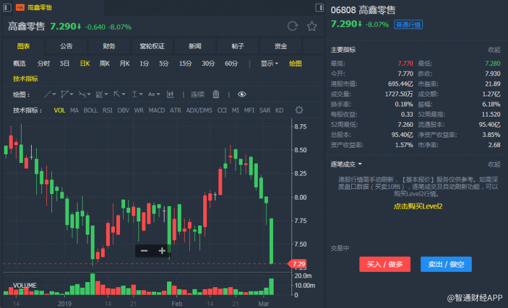Open indicator settings gear icon

(x=299, y=110)
